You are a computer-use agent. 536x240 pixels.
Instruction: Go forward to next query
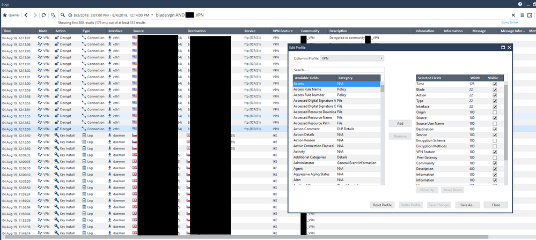35,16
